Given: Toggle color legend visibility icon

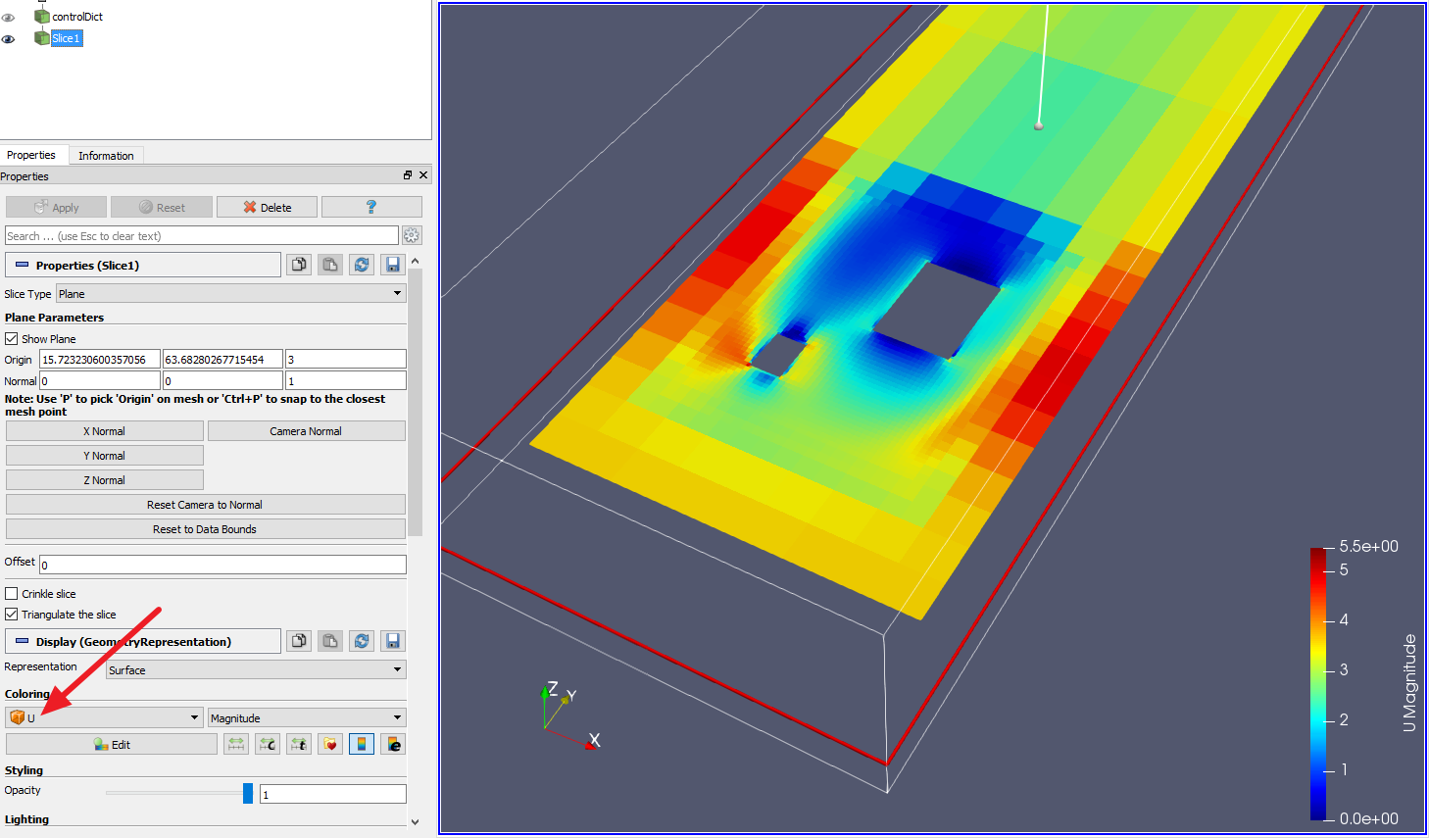Looking at the screenshot, I should click(362, 745).
